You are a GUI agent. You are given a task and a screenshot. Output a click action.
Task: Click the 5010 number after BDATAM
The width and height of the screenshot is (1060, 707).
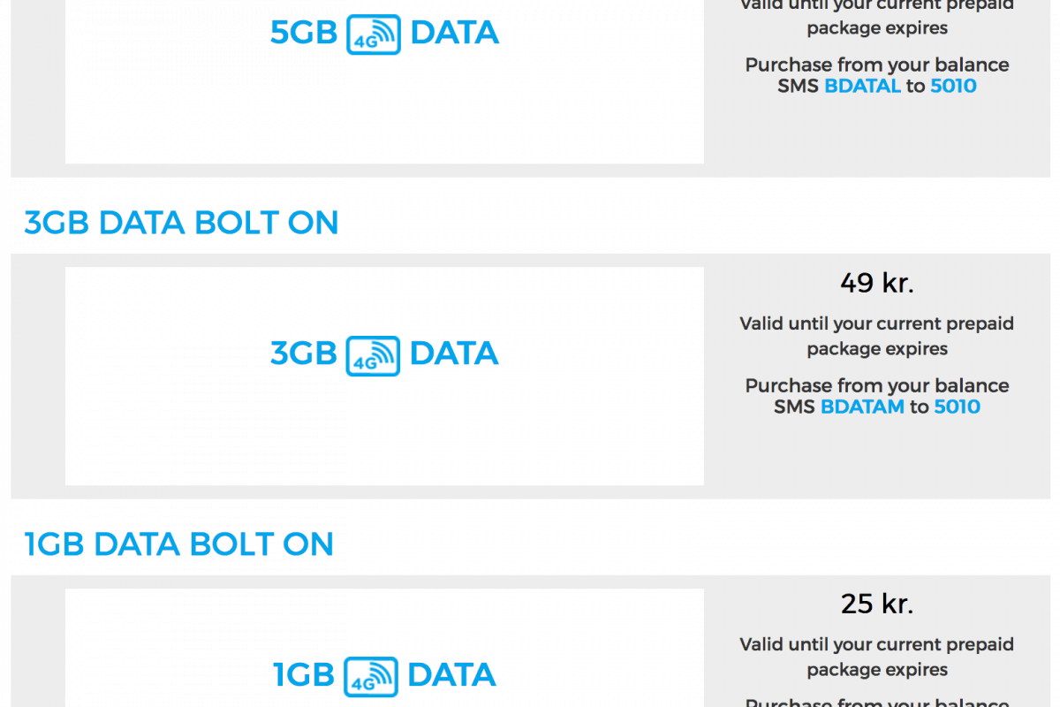tap(957, 407)
